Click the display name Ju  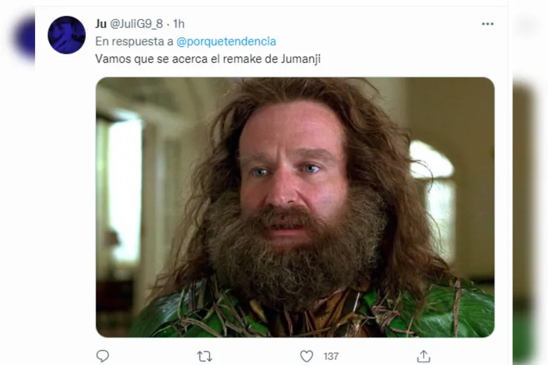coord(100,24)
